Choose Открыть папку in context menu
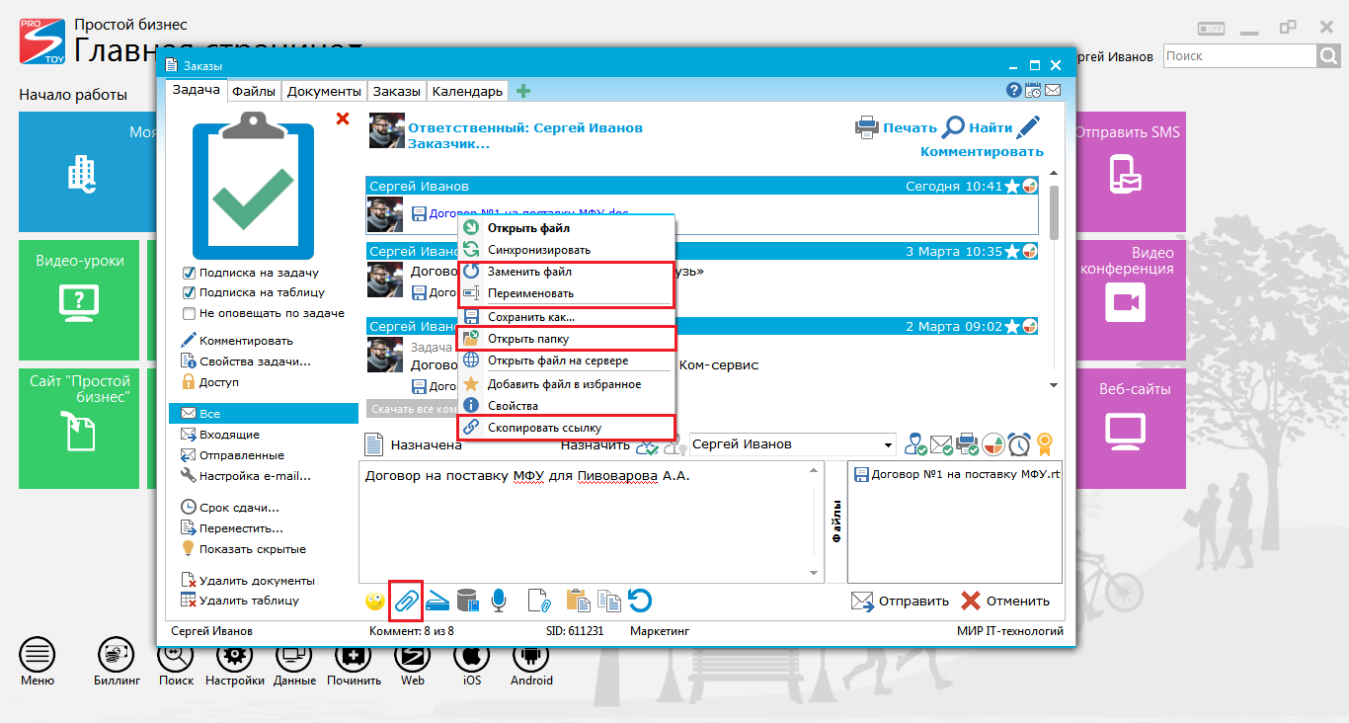 pyautogui.click(x=567, y=339)
